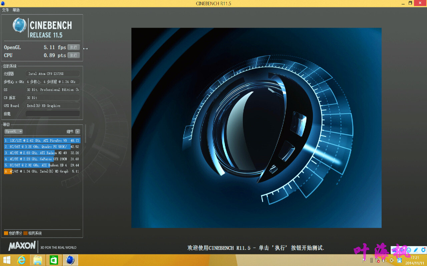The height and width of the screenshot is (266, 427).
Task: Click the taskbar clock showing 17:21
Action: click(x=415, y=260)
